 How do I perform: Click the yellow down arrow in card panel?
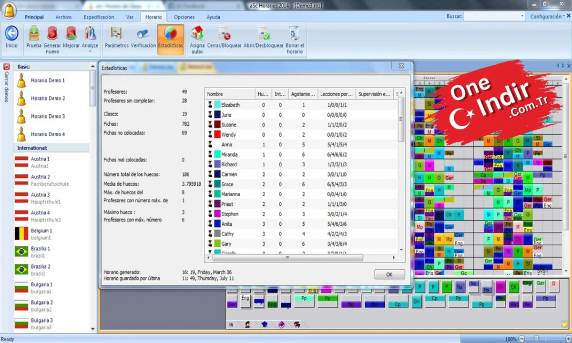(x=564, y=324)
